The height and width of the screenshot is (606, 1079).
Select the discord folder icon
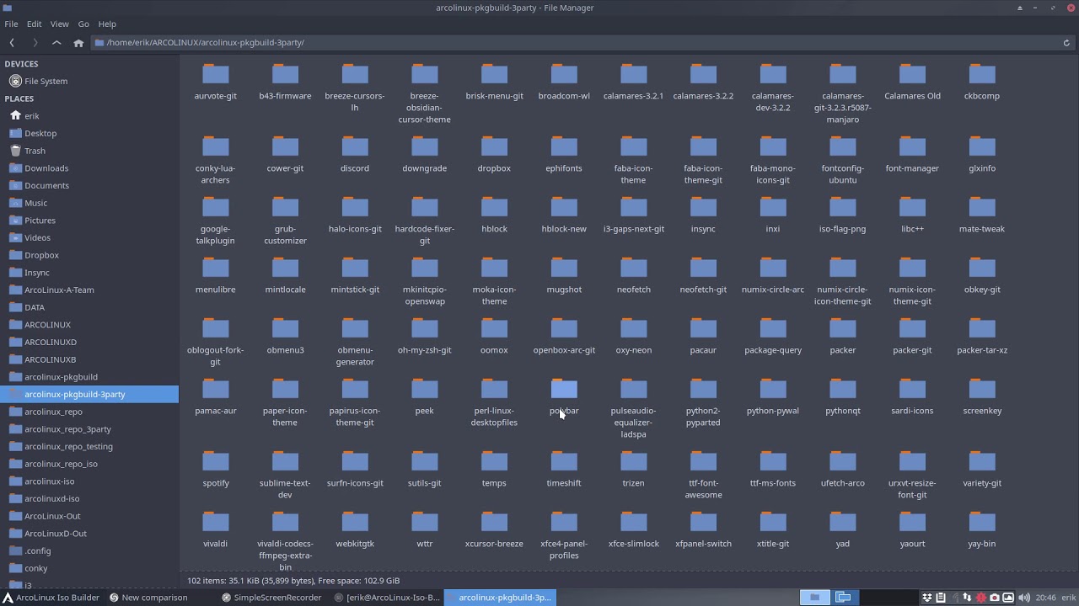tap(355, 146)
